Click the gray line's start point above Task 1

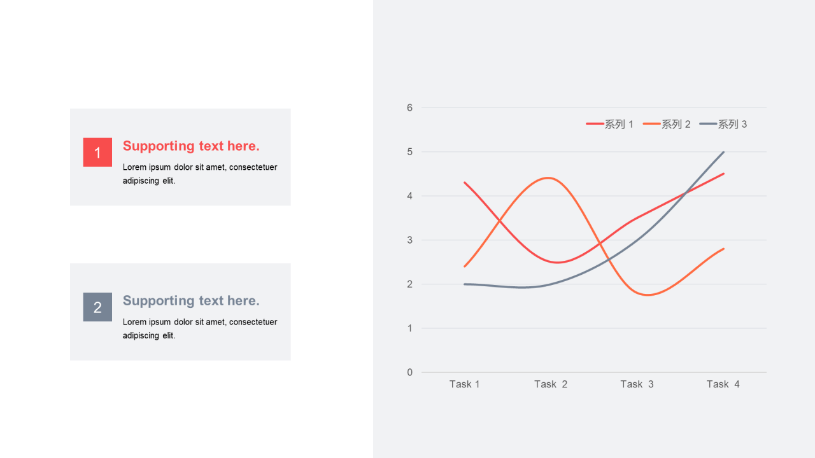click(465, 284)
